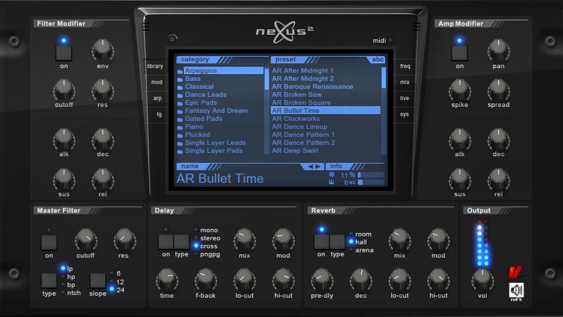Screen dimensions: 563x317
Task: Open the freq tab
Action: click(405, 66)
